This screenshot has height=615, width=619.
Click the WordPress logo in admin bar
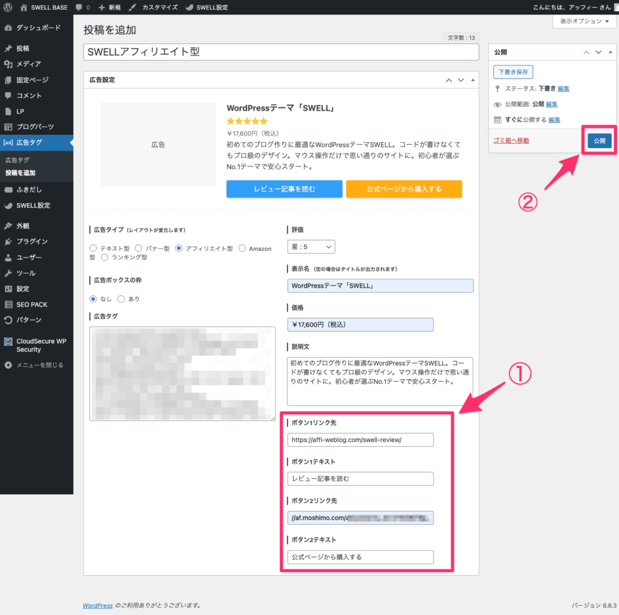[x=7, y=7]
